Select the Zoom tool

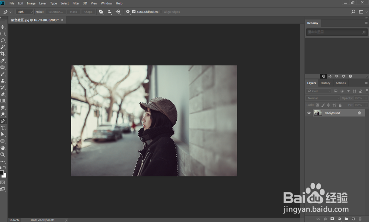tap(3, 155)
